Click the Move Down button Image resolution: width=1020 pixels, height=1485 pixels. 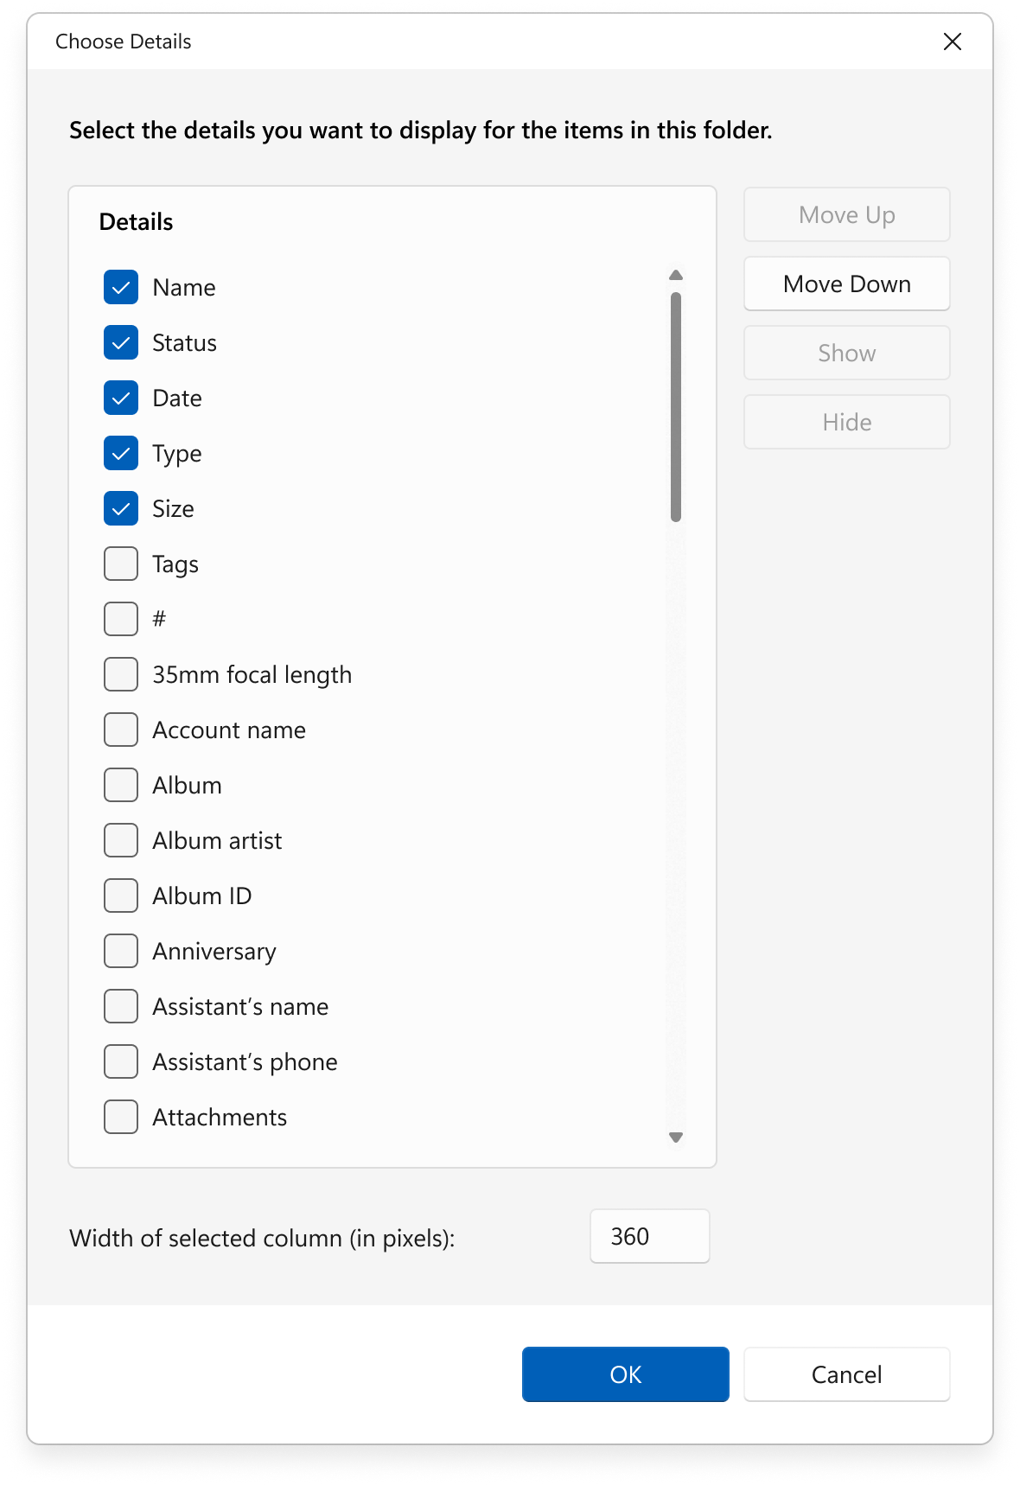(846, 284)
